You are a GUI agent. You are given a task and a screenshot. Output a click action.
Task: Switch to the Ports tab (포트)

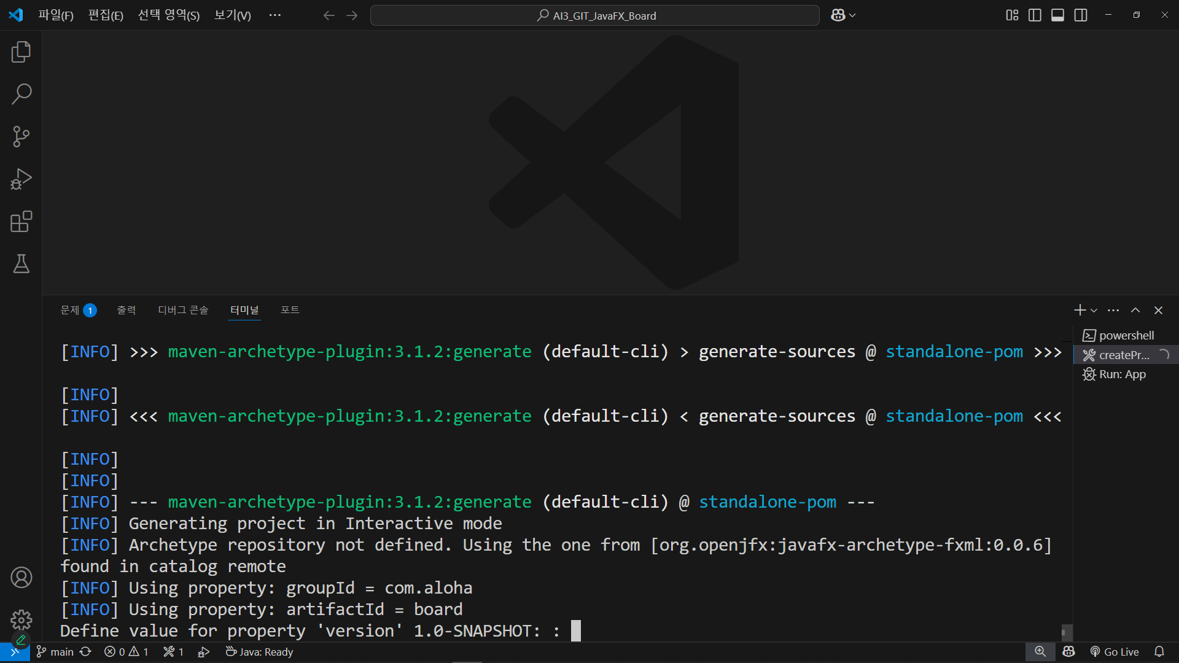click(290, 310)
